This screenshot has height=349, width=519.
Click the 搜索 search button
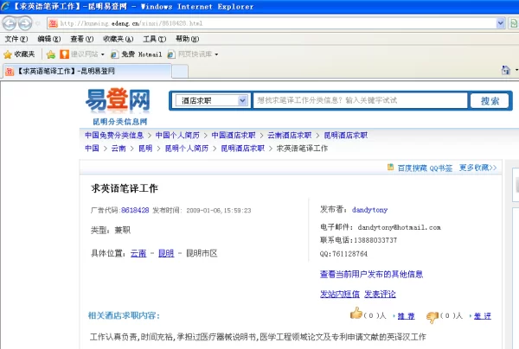click(489, 100)
